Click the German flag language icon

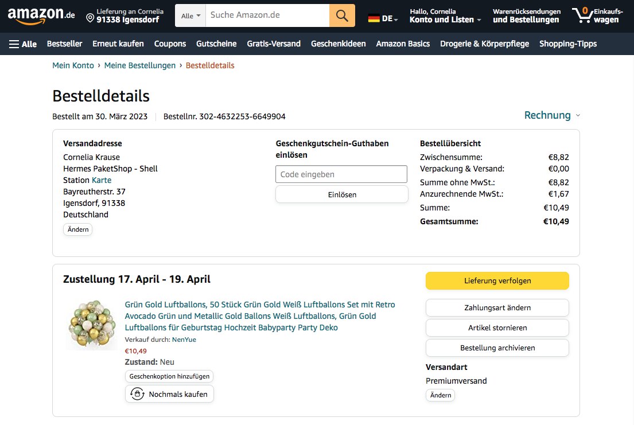(x=374, y=18)
